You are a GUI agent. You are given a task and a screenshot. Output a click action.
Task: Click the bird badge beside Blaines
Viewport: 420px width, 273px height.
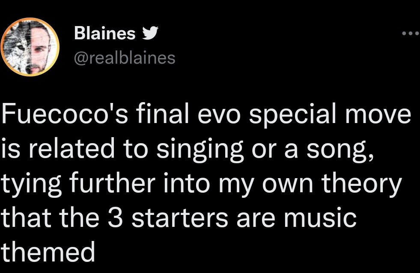click(150, 33)
